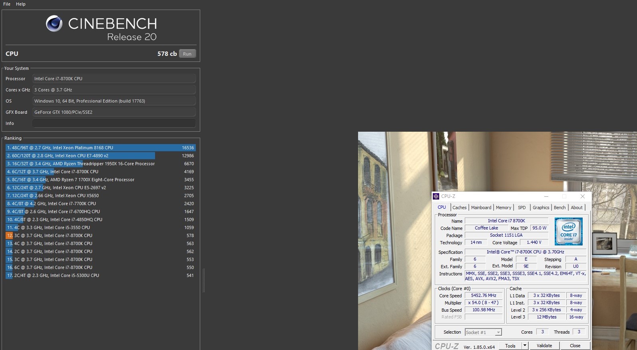The width and height of the screenshot is (637, 350).
Task: Click the CPU-Z title bar icon
Action: click(436, 196)
